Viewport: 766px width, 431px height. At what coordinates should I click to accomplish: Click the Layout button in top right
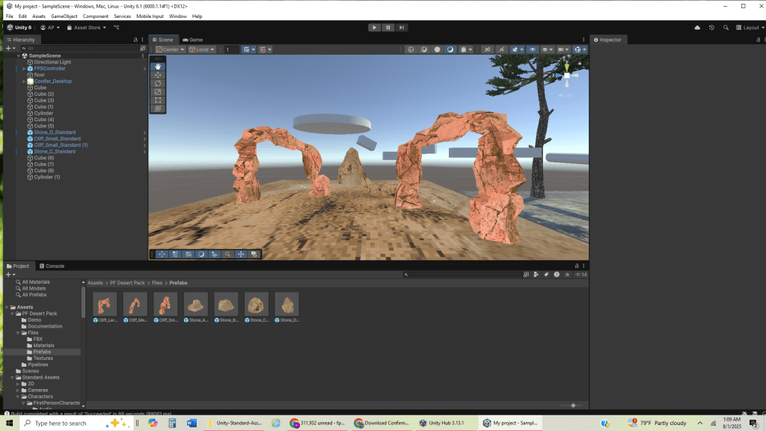tap(750, 28)
